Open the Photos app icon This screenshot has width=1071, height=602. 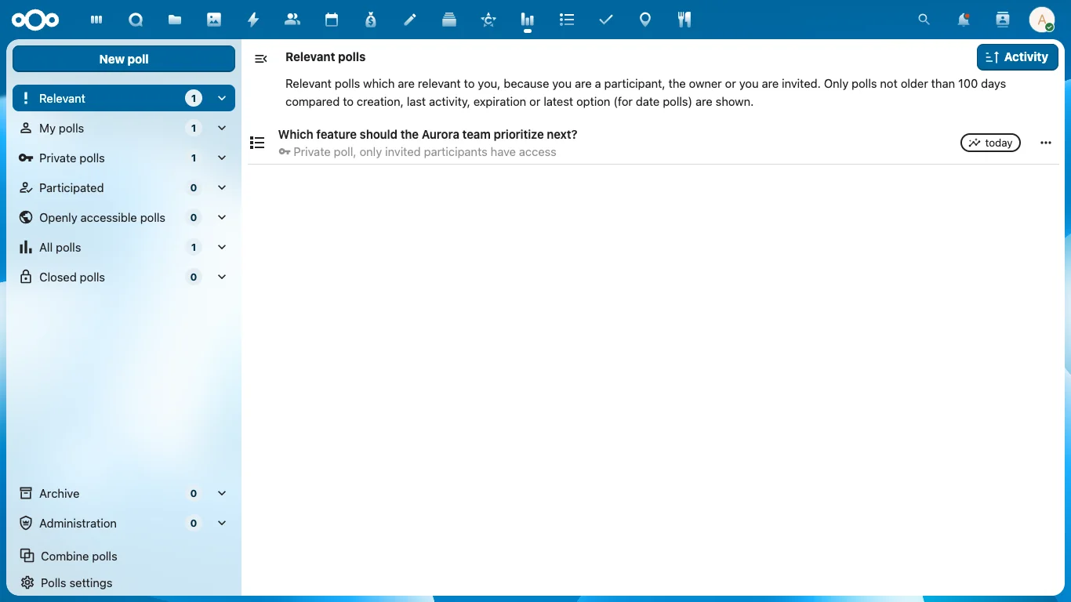[214, 20]
